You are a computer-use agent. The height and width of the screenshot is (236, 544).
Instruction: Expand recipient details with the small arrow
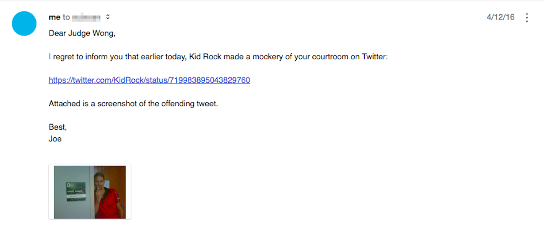108,17
